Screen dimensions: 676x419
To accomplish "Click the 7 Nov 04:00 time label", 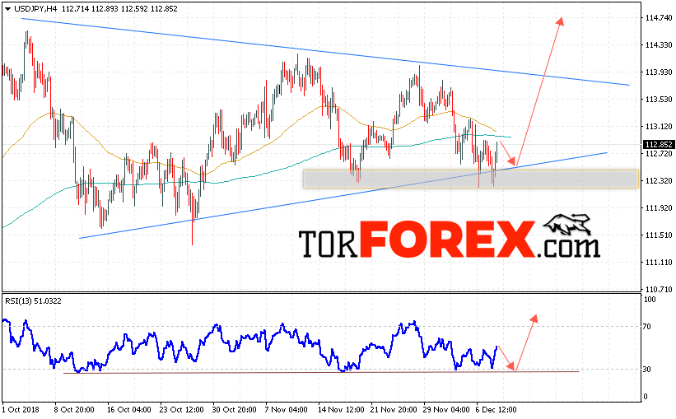I will [287, 409].
